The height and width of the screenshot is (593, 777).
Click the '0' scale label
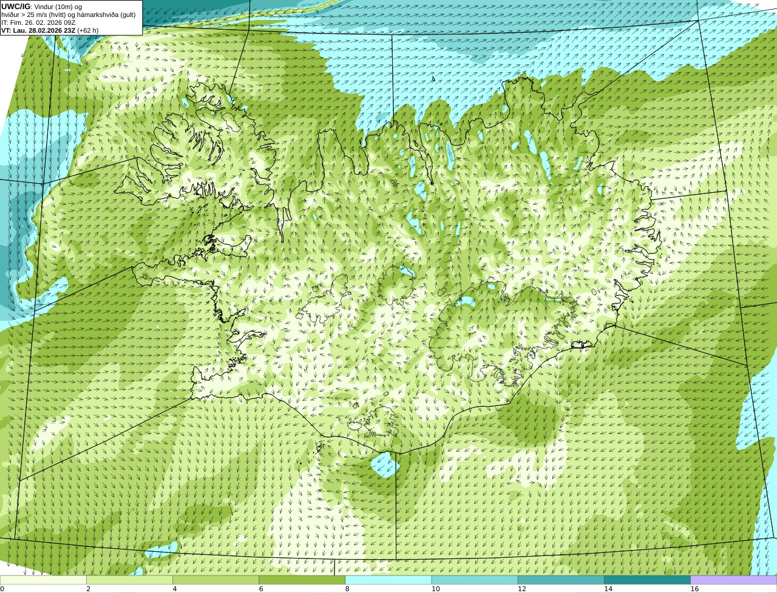pos(2,589)
